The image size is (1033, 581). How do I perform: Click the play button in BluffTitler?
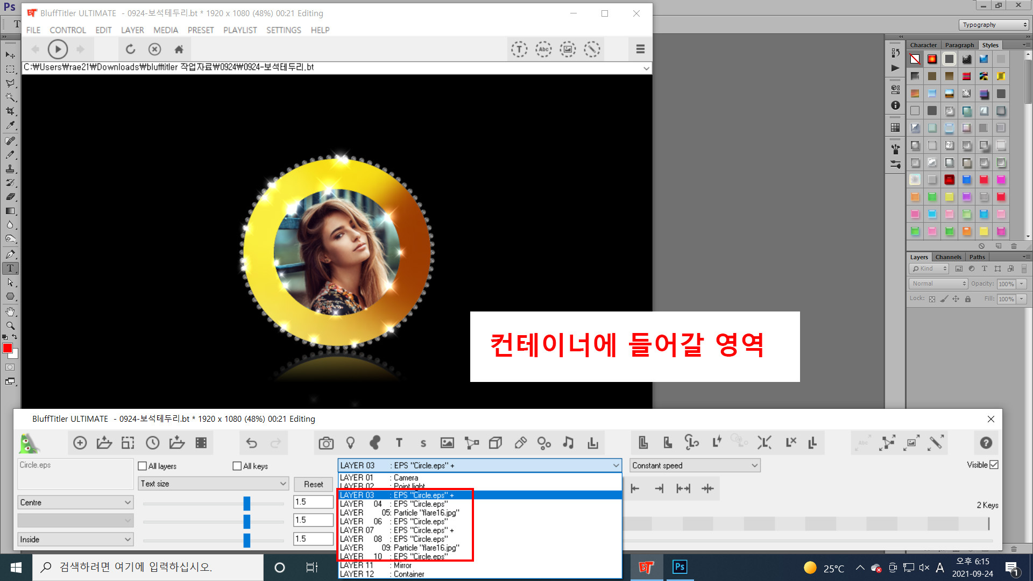point(58,49)
